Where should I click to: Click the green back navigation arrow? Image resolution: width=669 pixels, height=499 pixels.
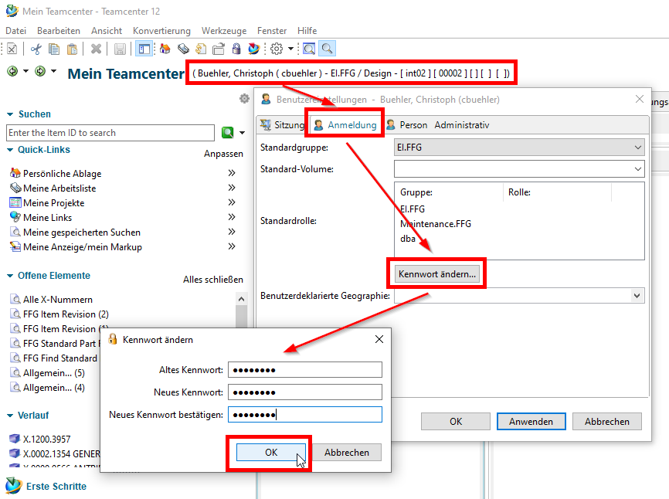pyautogui.click(x=12, y=71)
